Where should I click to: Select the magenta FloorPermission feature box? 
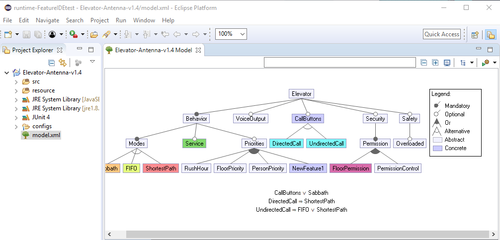350,168
